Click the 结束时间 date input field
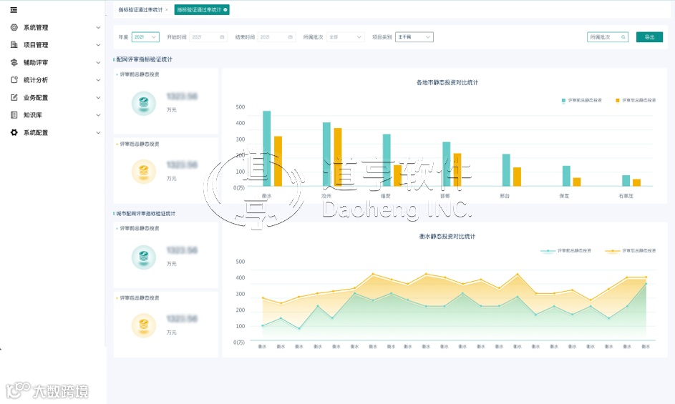The width and height of the screenshot is (675, 404). [x=276, y=37]
